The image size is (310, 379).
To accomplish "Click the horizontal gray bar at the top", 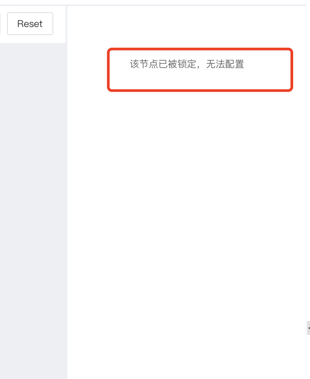I will [155, 5].
